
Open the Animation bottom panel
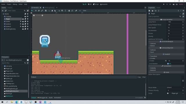coord(58,98)
